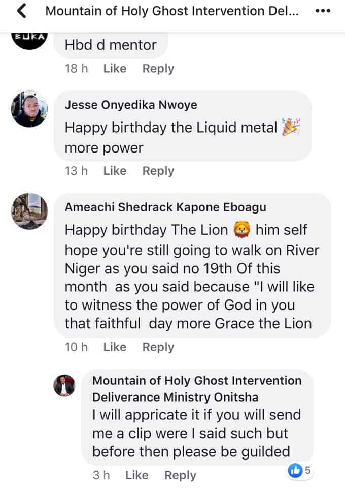Reply to the Ministry Onitsha response
The image size is (345, 488).
(180, 475)
